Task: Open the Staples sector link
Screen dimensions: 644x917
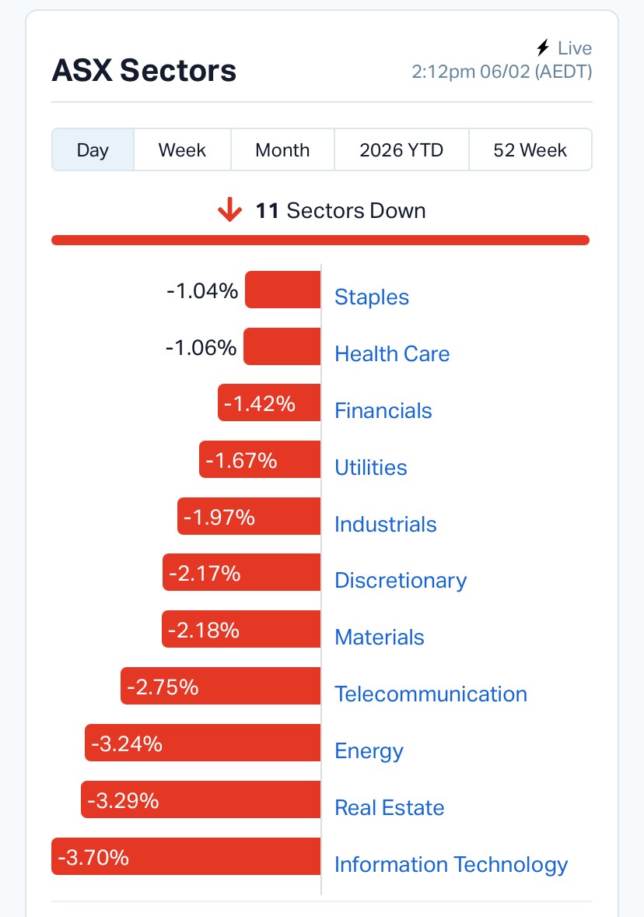Action: [x=371, y=297]
